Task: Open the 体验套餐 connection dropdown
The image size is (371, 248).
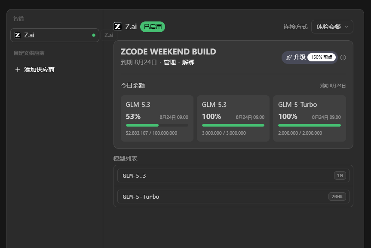Action: pos(332,27)
